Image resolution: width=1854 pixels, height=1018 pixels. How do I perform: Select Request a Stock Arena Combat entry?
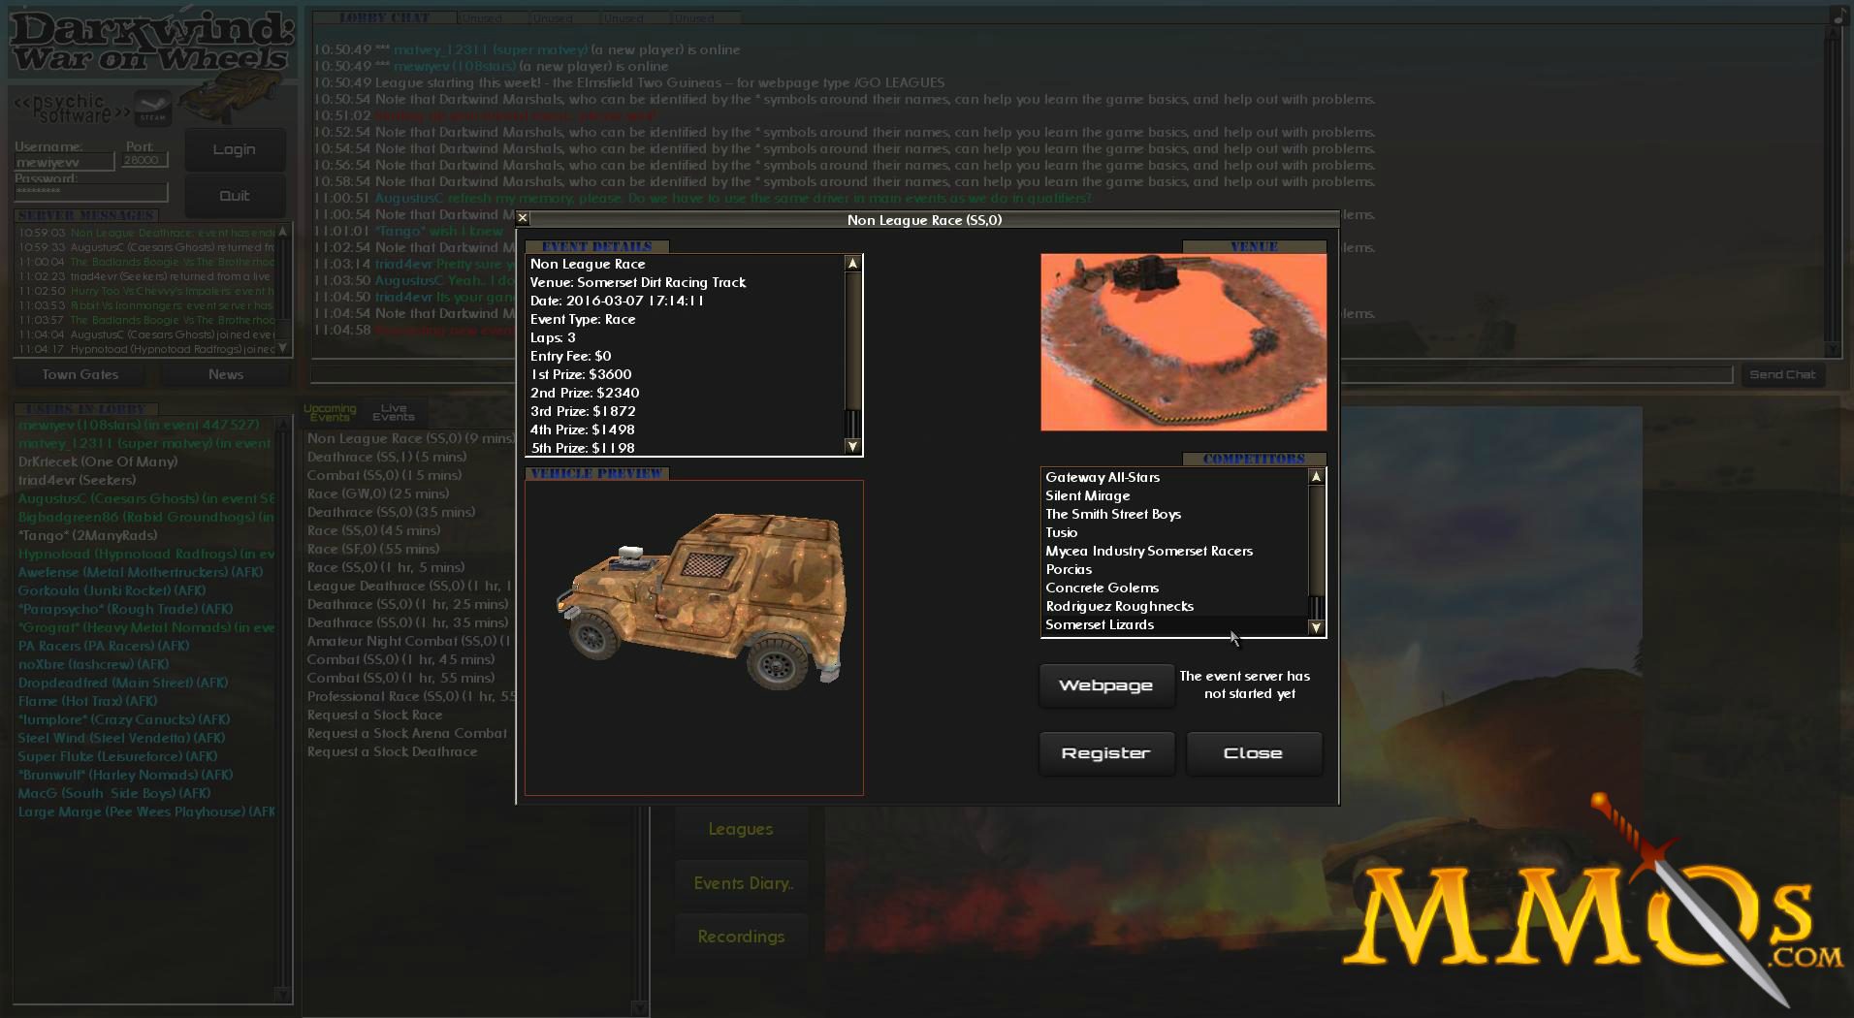(407, 733)
